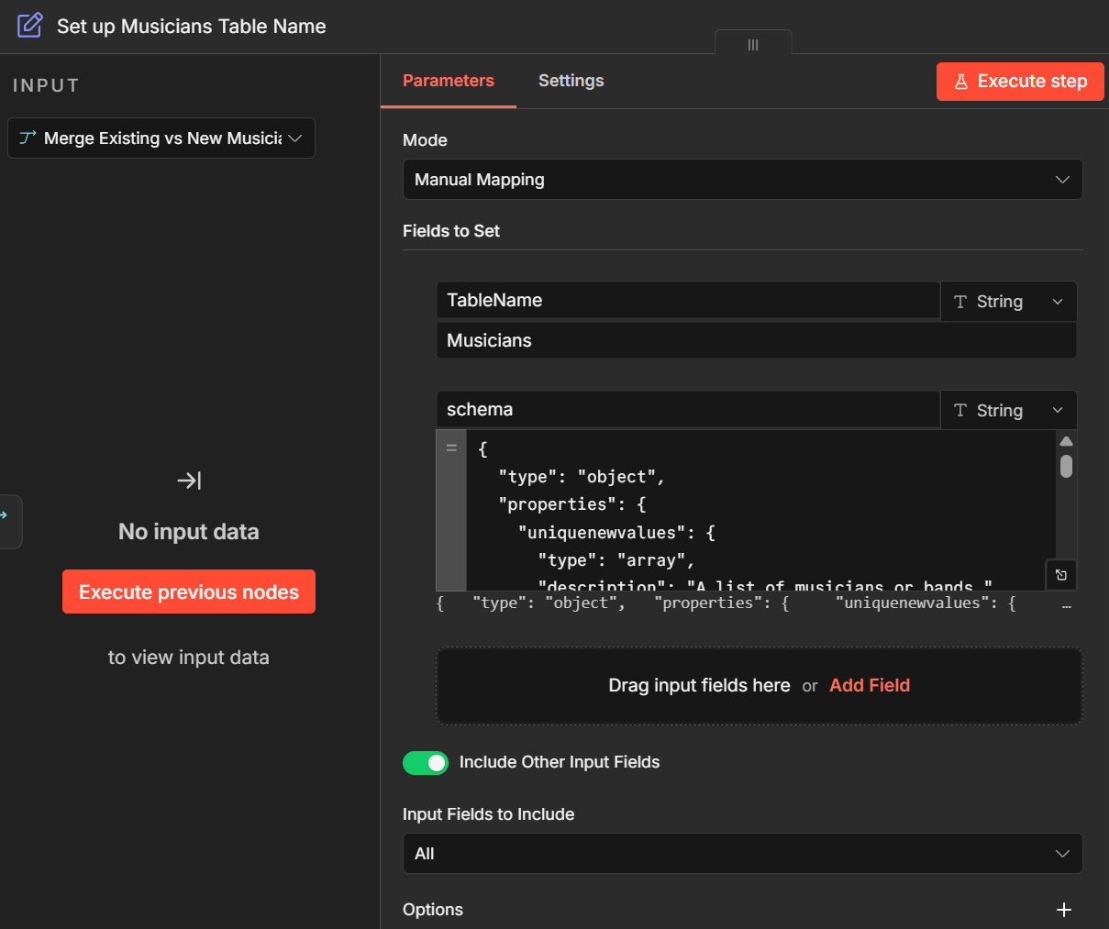The image size is (1109, 929).
Task: Click the flask icon in Execute step
Action: (x=961, y=82)
